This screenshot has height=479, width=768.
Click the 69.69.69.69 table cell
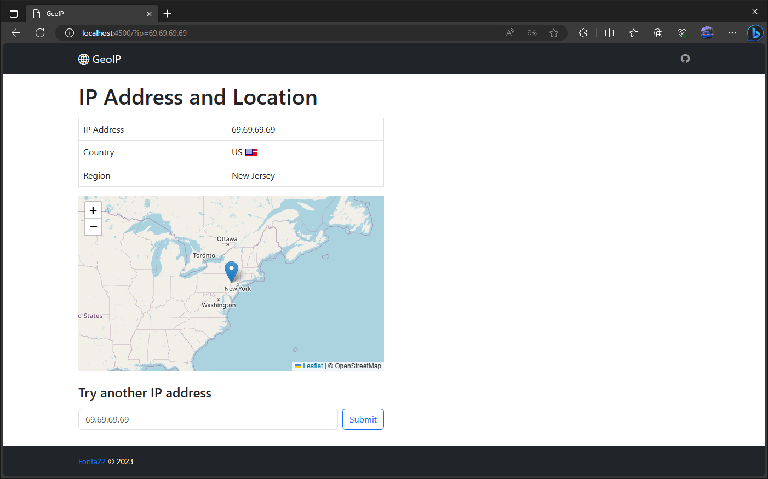pos(305,129)
